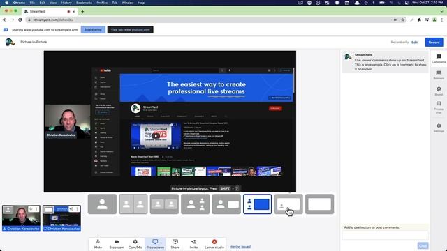Screen dimensions: 447x251
Task: Open the Brand panel tab
Action: [439, 91]
